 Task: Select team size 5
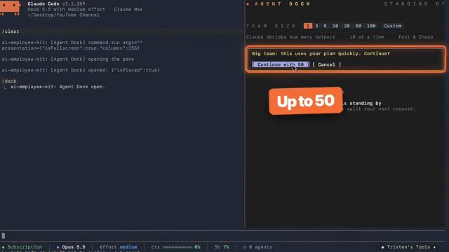pos(325,26)
